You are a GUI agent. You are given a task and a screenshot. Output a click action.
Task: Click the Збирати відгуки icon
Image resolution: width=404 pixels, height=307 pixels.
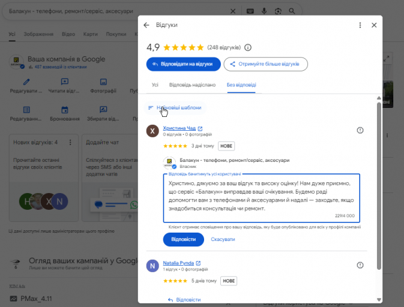103,110
